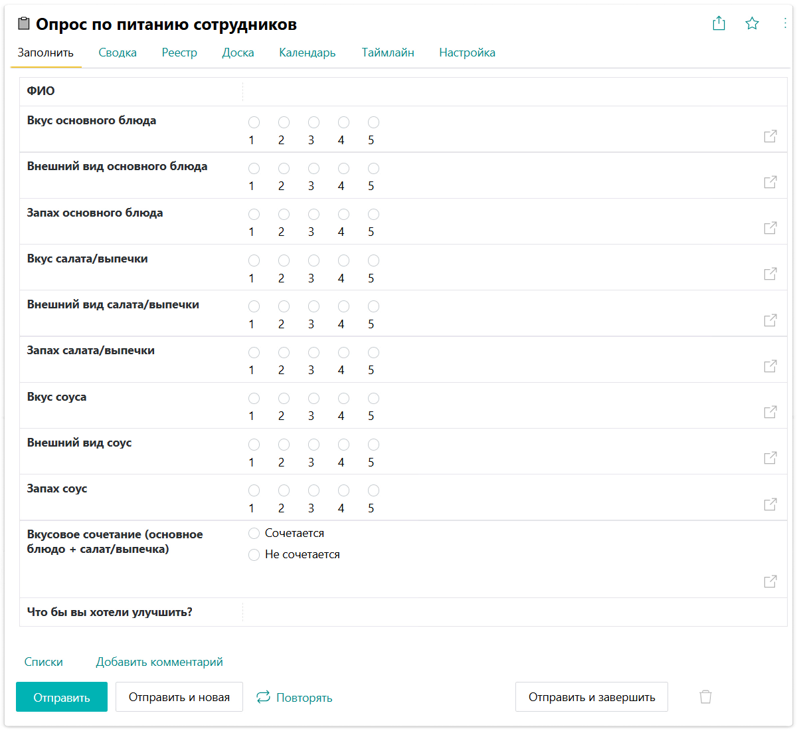
Task: Click the Вкус основного блюда label
Action: pyautogui.click(x=92, y=120)
